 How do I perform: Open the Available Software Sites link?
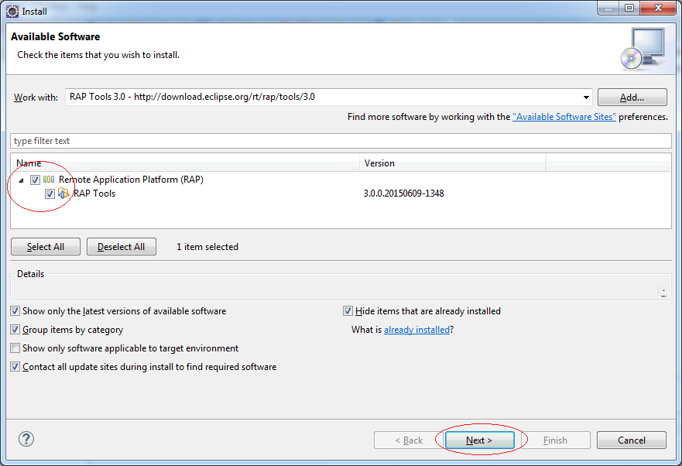tap(564, 117)
